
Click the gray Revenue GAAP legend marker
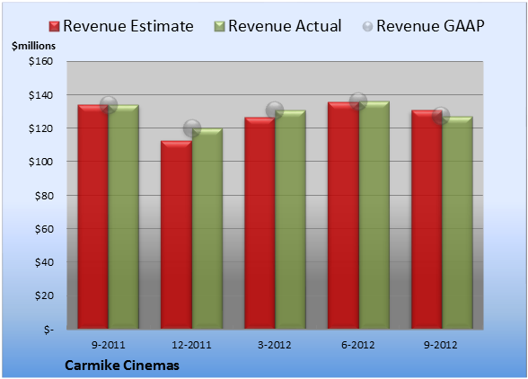tap(367, 27)
